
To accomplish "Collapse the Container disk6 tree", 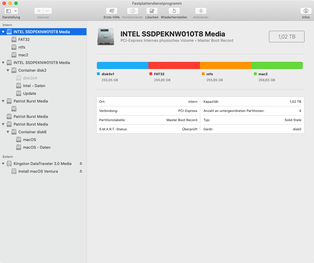I will 8,132.
